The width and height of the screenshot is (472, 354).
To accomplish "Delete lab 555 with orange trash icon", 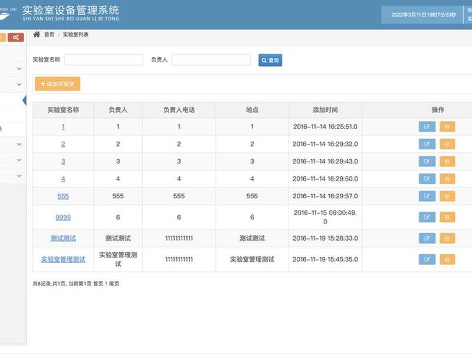I will (447, 196).
